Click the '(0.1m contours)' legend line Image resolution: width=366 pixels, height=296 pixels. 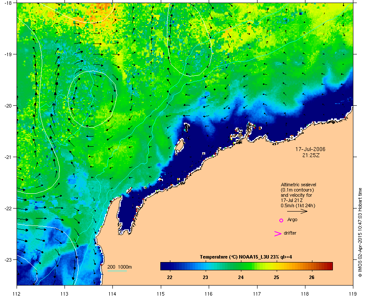(x=297, y=190)
